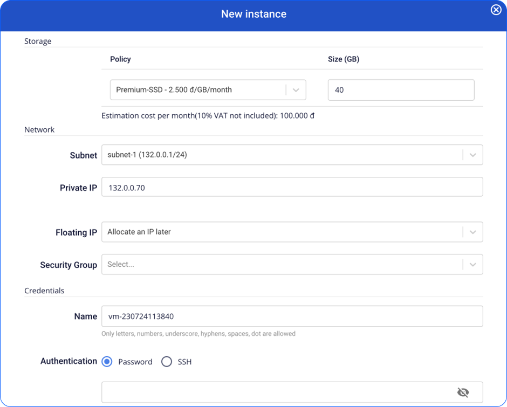
Task: Expand the Floating IP dropdown chevron
Action: (x=472, y=232)
